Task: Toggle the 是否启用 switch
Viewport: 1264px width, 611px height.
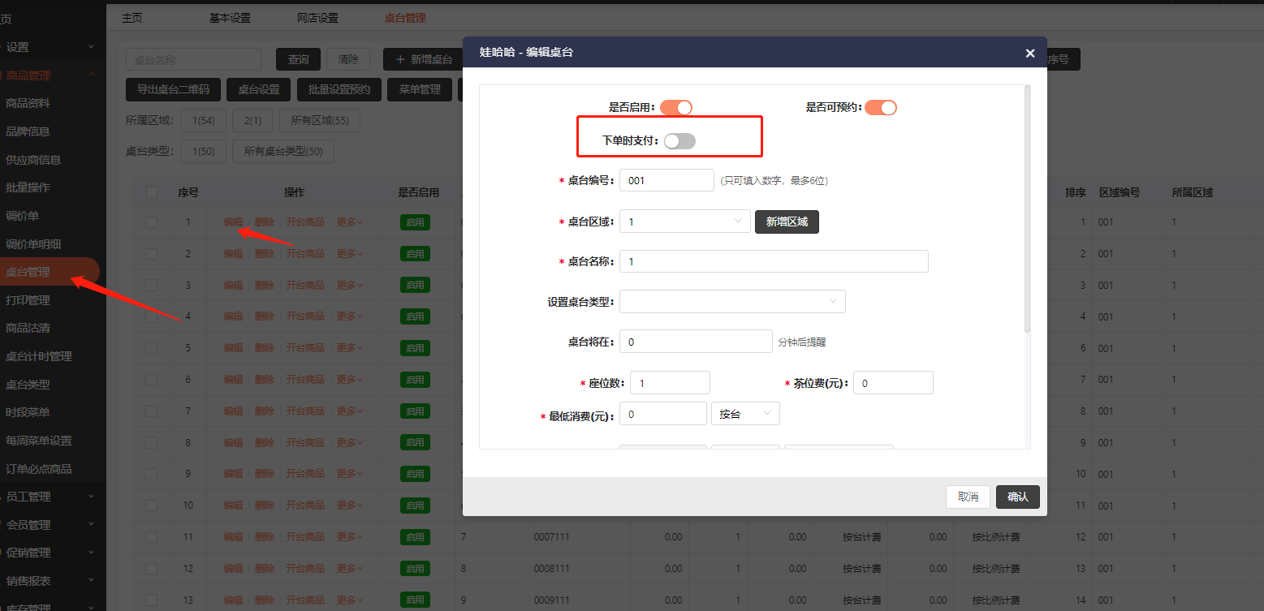Action: (675, 107)
